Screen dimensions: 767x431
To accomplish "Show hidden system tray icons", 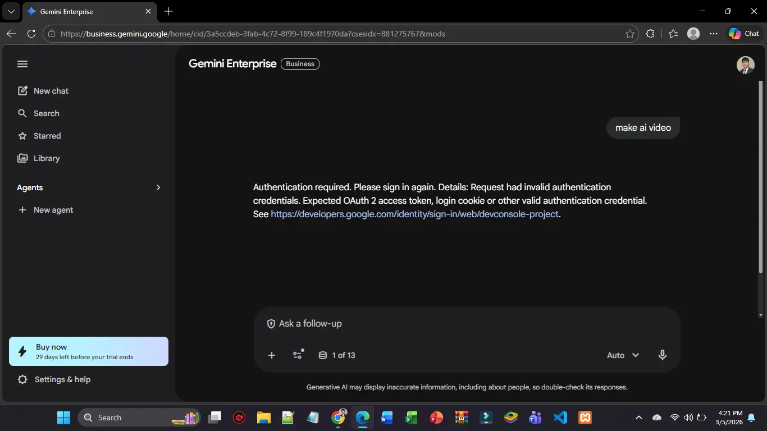I will click(x=638, y=418).
